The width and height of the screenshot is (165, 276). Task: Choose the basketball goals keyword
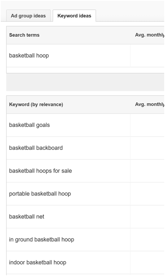pyautogui.click(x=29, y=125)
